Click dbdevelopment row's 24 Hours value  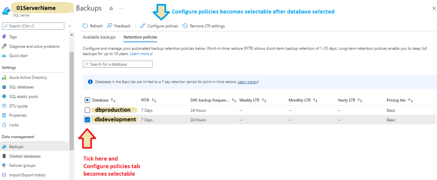tap(198, 120)
